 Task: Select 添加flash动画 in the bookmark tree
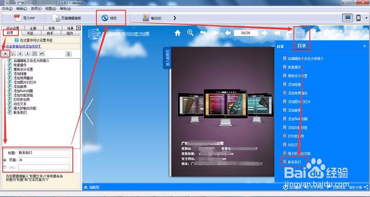click(x=23, y=91)
